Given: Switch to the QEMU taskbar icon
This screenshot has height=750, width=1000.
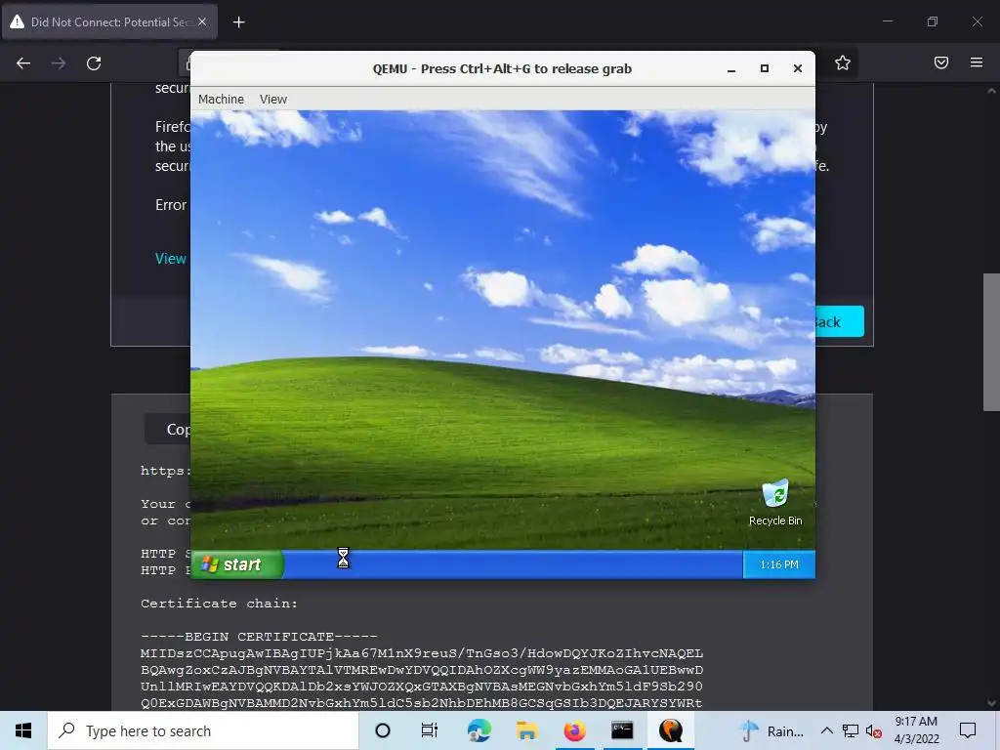Looking at the screenshot, I should (x=671, y=730).
